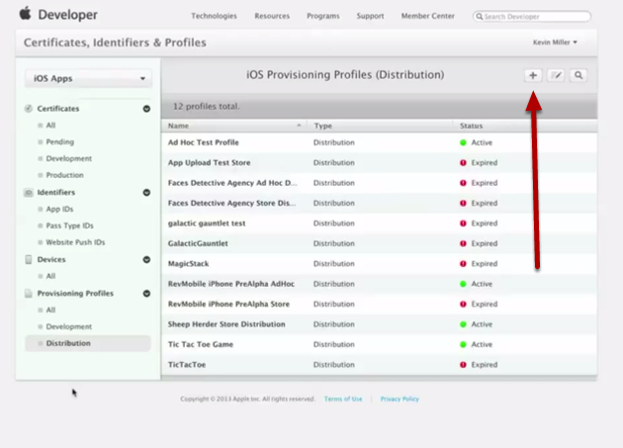Collapse the Identifiers section chevron

146,193
